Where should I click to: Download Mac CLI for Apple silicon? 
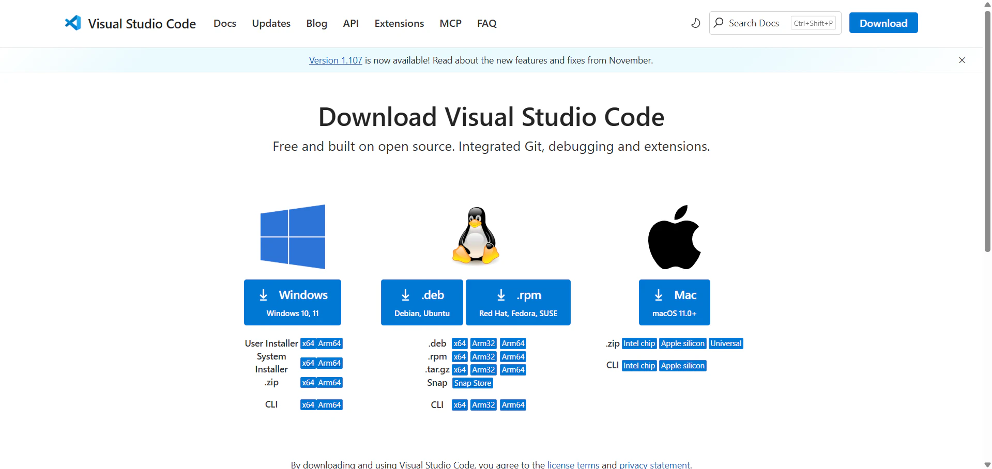(x=683, y=366)
